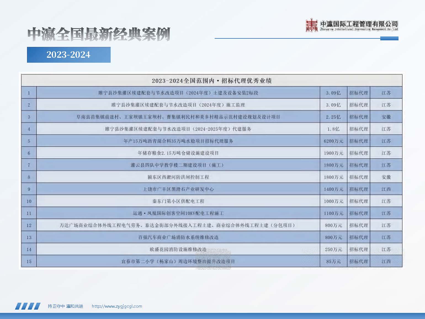Click 招标代理 in row 10

[358, 201]
